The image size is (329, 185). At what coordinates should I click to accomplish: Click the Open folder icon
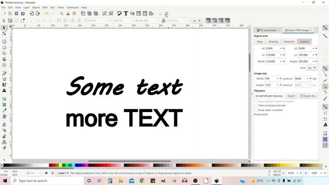pos(10,13)
